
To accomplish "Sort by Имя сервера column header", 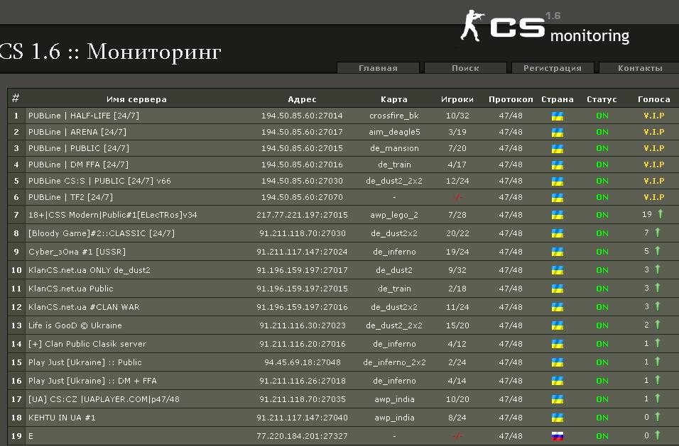I will point(136,99).
